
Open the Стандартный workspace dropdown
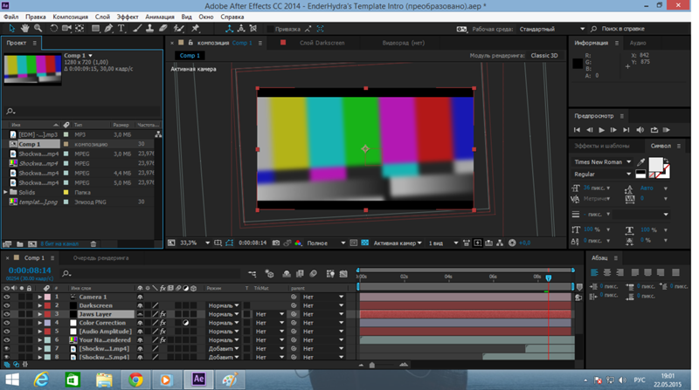pyautogui.click(x=551, y=29)
